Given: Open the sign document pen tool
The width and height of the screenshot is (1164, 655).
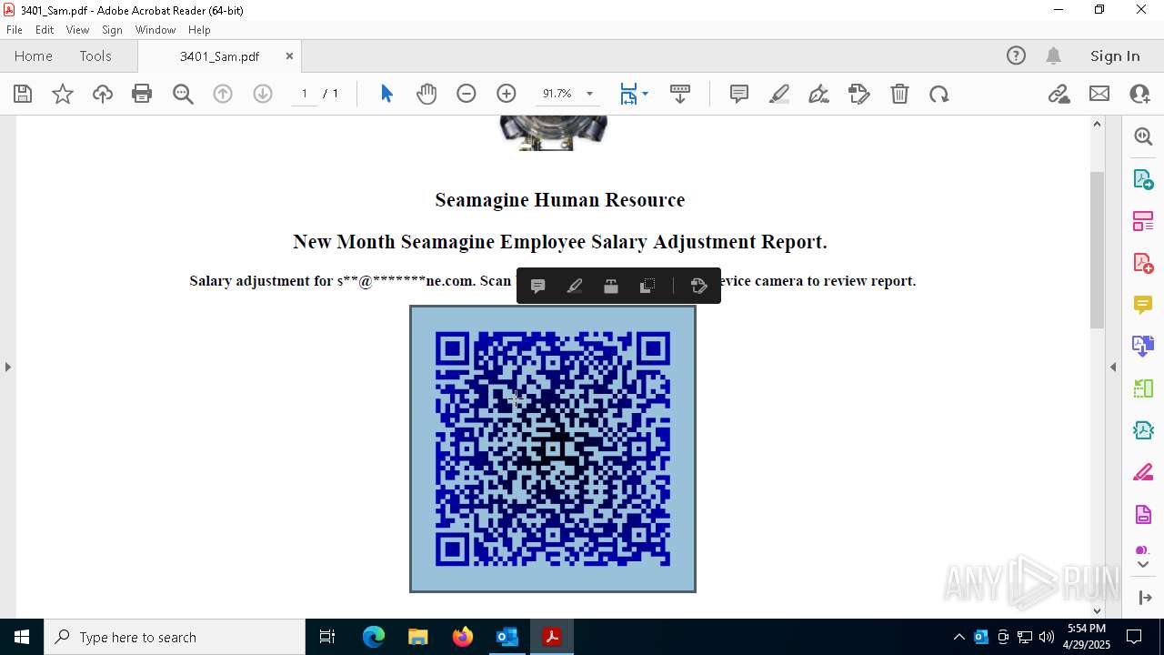Looking at the screenshot, I should pos(818,94).
